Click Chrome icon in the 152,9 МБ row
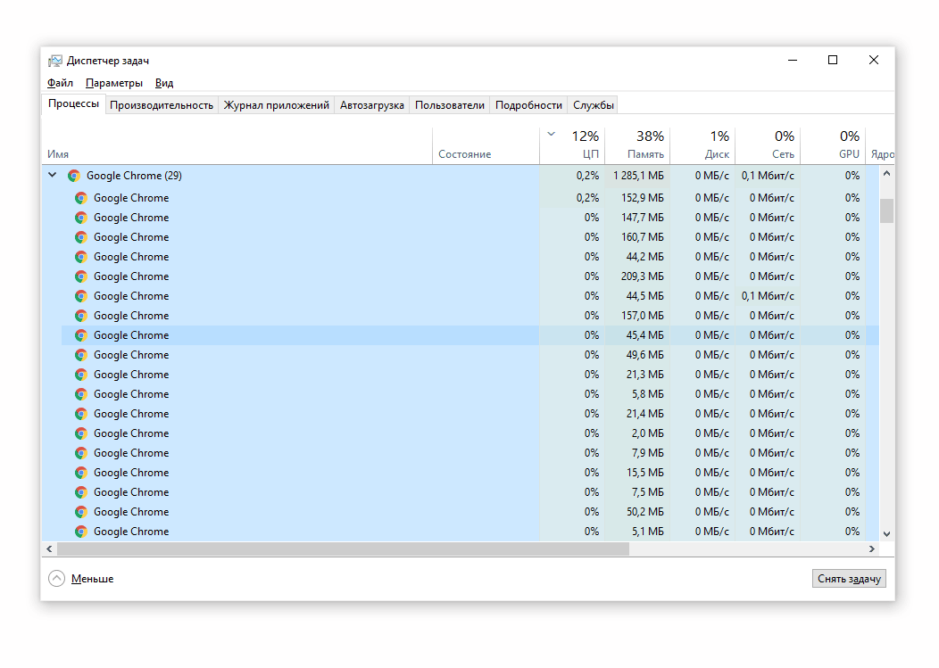The height and width of the screenshot is (668, 939). click(x=81, y=197)
